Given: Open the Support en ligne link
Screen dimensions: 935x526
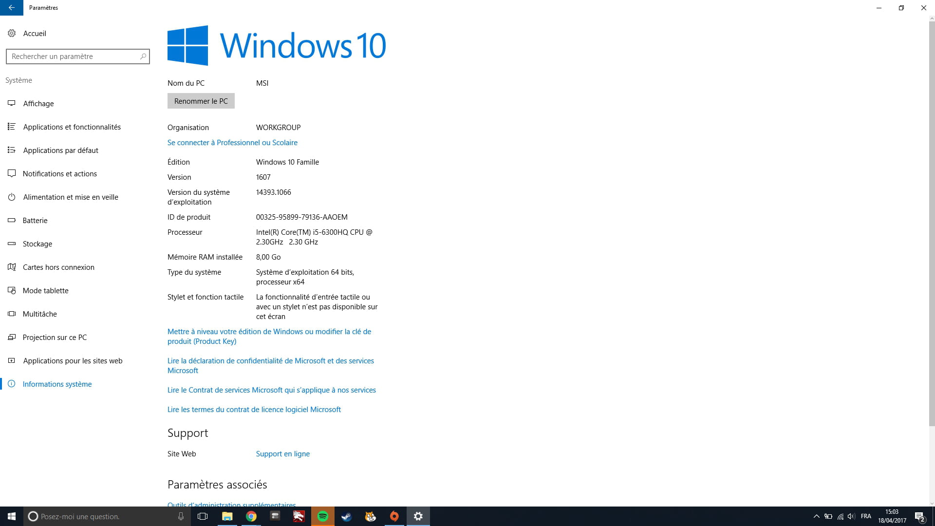Looking at the screenshot, I should click(283, 453).
